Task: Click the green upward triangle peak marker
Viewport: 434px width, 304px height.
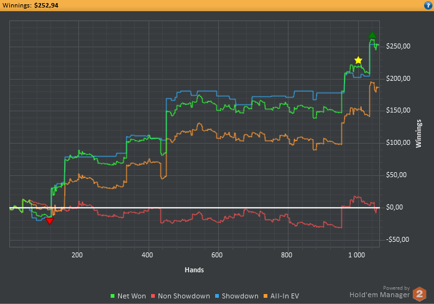Action: tap(372, 35)
